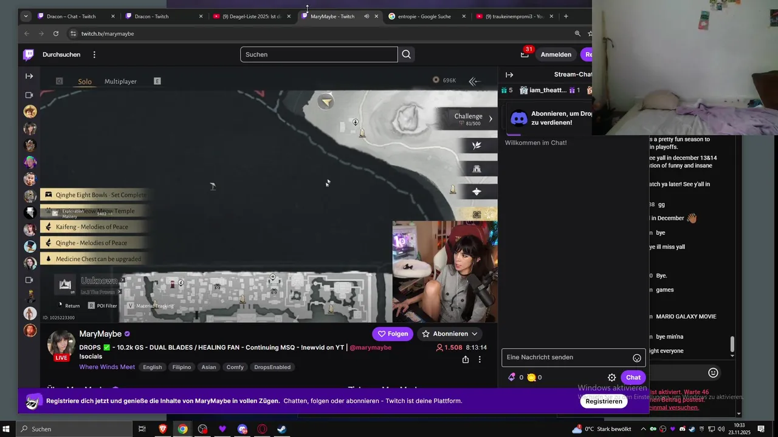Open the Abonnieren subscribe dropdown
This screenshot has width=778, height=437.
450,334
